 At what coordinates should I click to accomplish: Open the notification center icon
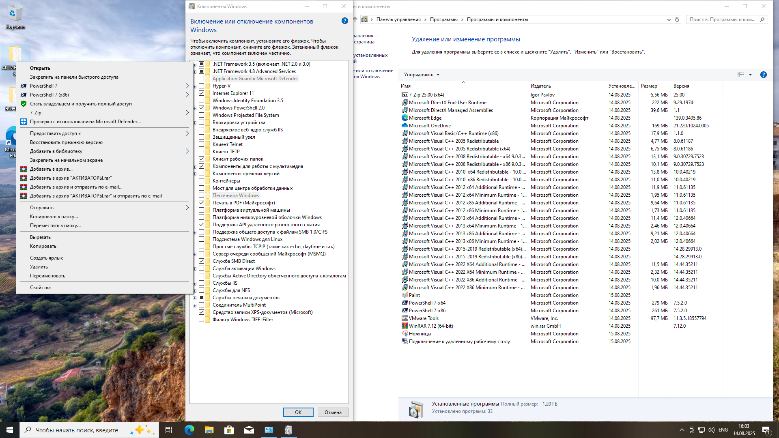coord(766,430)
